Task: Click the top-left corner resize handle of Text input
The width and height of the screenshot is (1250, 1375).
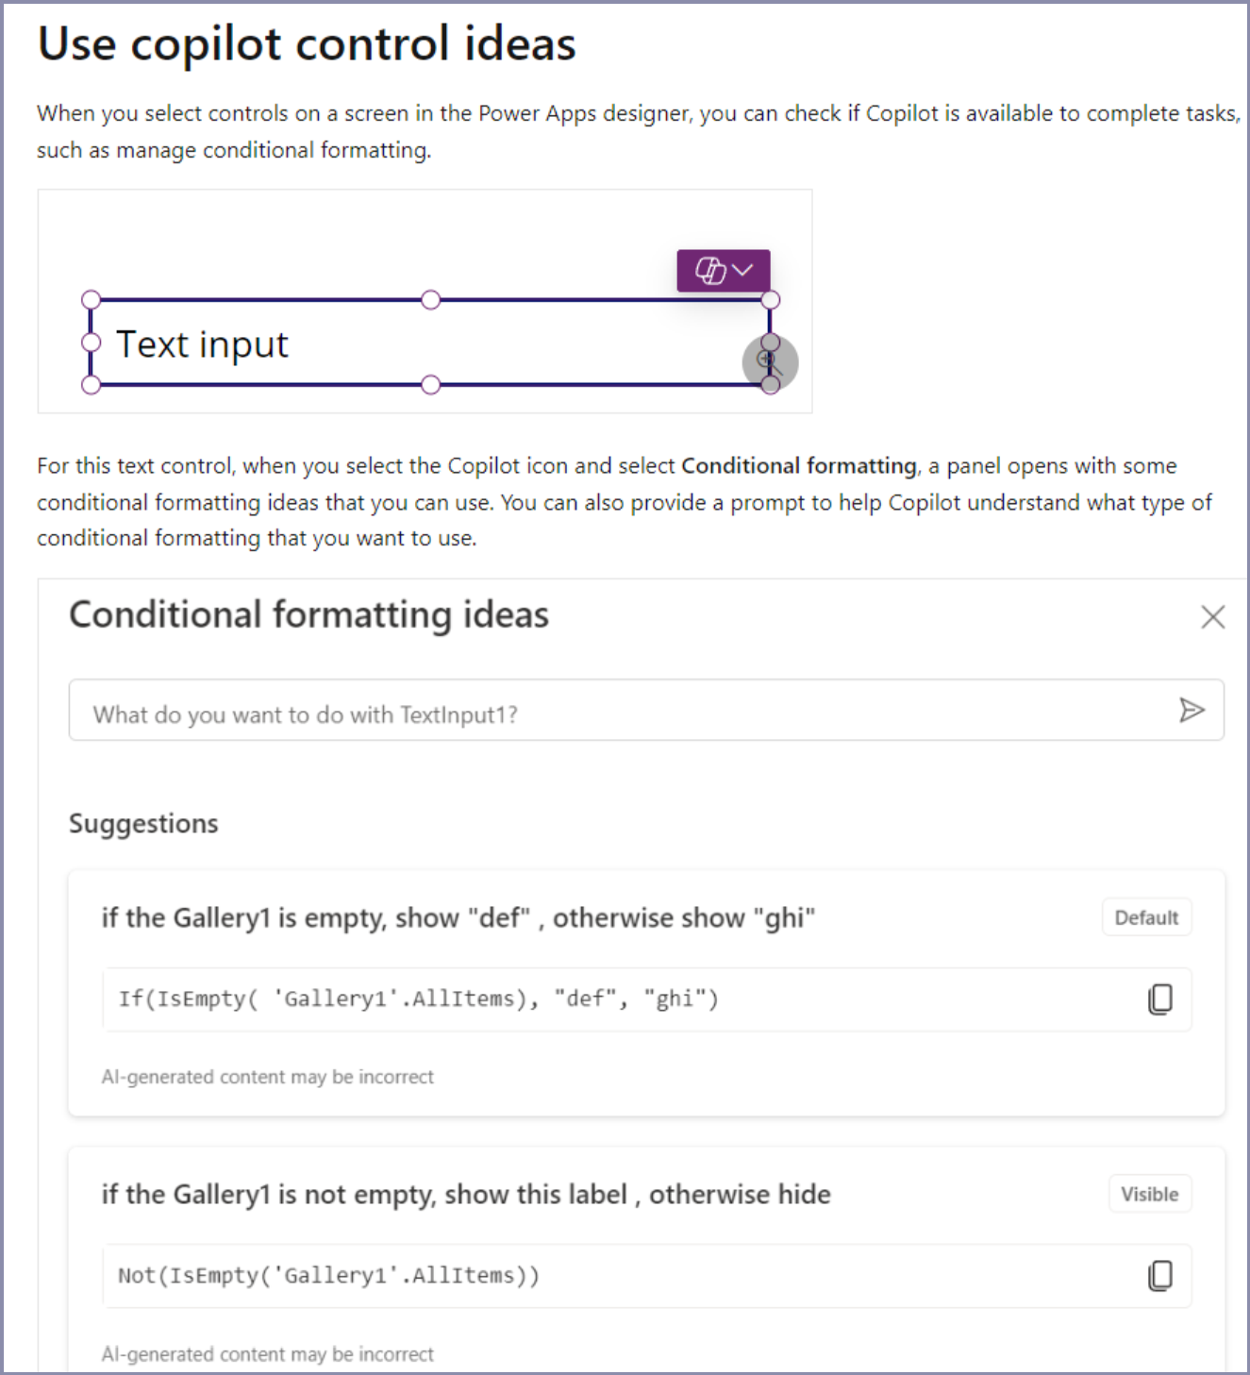Action: [91, 300]
